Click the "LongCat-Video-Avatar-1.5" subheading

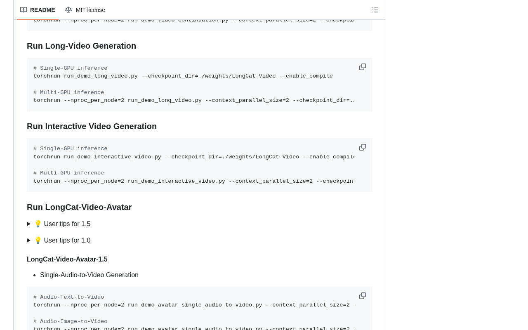click(67, 259)
